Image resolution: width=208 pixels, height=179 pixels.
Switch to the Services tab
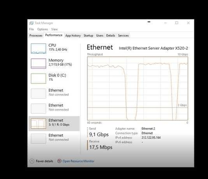pyautogui.click(x=123, y=35)
